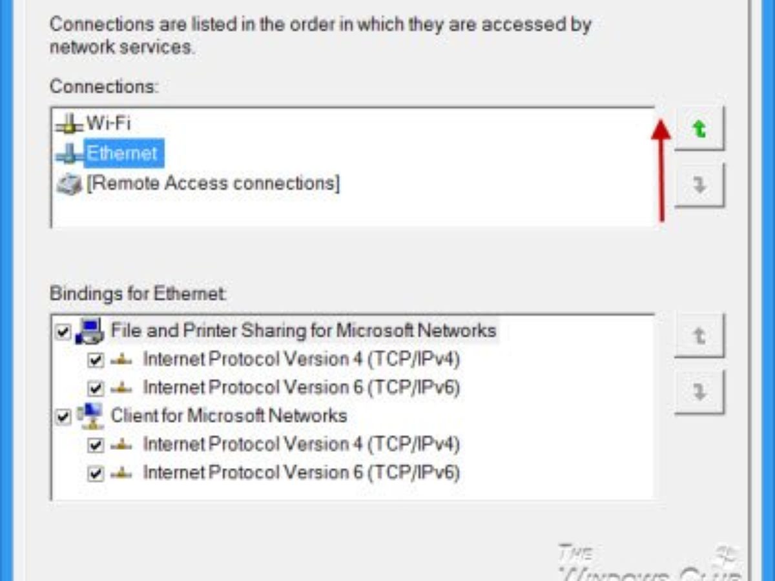Screen dimensions: 775x581
Task: Click the move-up arrow for Bindings
Action: tap(699, 336)
